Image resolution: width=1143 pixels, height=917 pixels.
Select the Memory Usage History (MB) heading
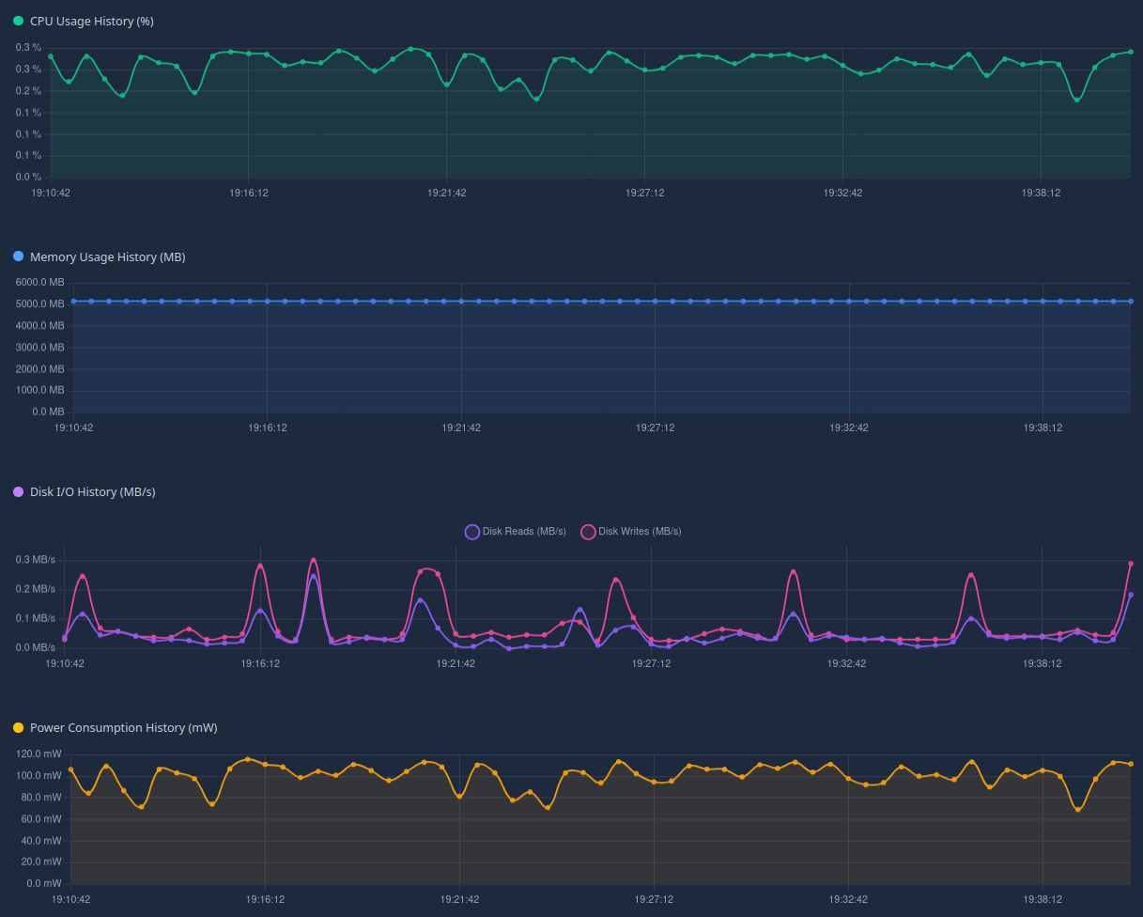[x=107, y=256]
